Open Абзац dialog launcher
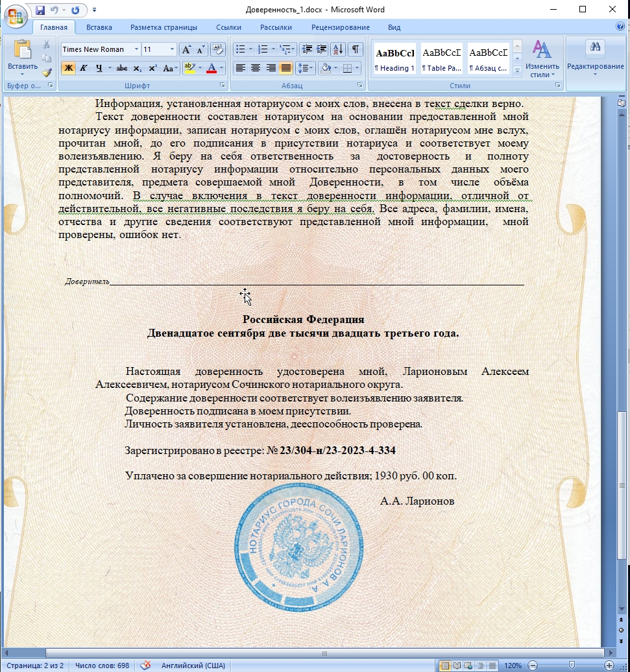Image resolution: width=630 pixels, height=672 pixels. pos(359,85)
